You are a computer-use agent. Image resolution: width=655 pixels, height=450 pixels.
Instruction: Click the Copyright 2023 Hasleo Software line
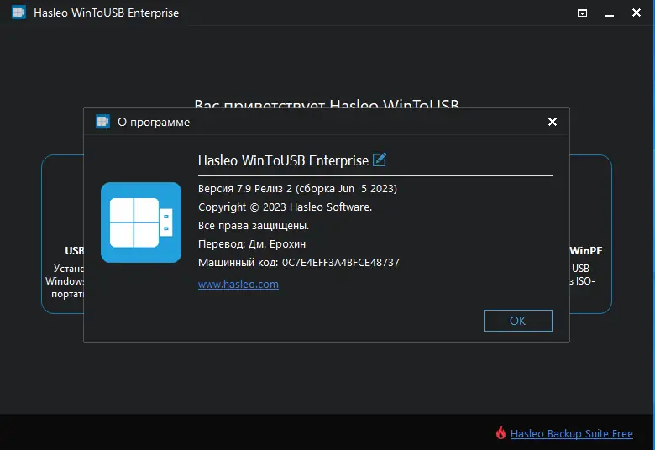[285, 207]
